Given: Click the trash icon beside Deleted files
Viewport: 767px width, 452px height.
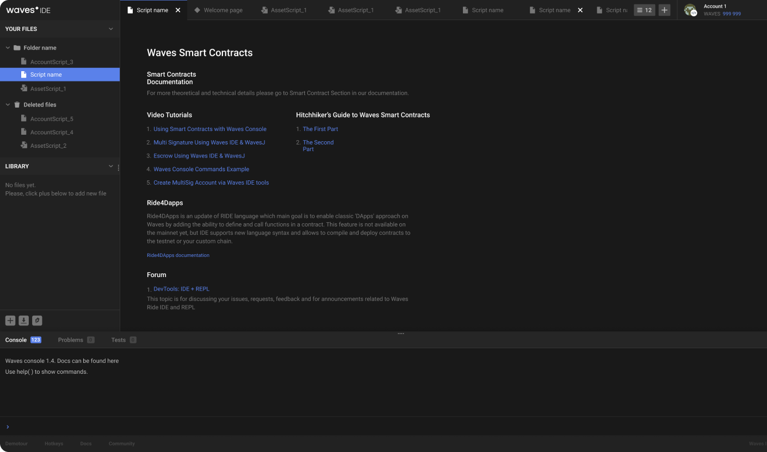Looking at the screenshot, I should 17,104.
